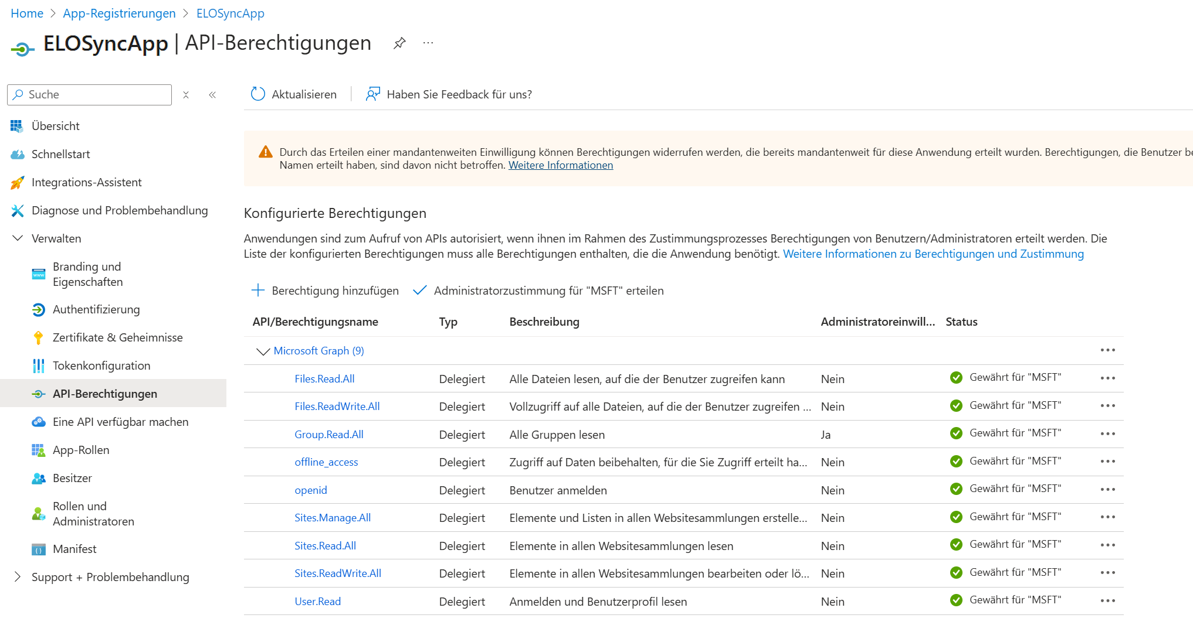
Task: Click the warning triangle icon in banner
Action: click(266, 152)
